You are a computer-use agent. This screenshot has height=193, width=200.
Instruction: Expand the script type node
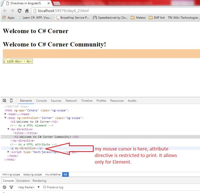coord(8,152)
